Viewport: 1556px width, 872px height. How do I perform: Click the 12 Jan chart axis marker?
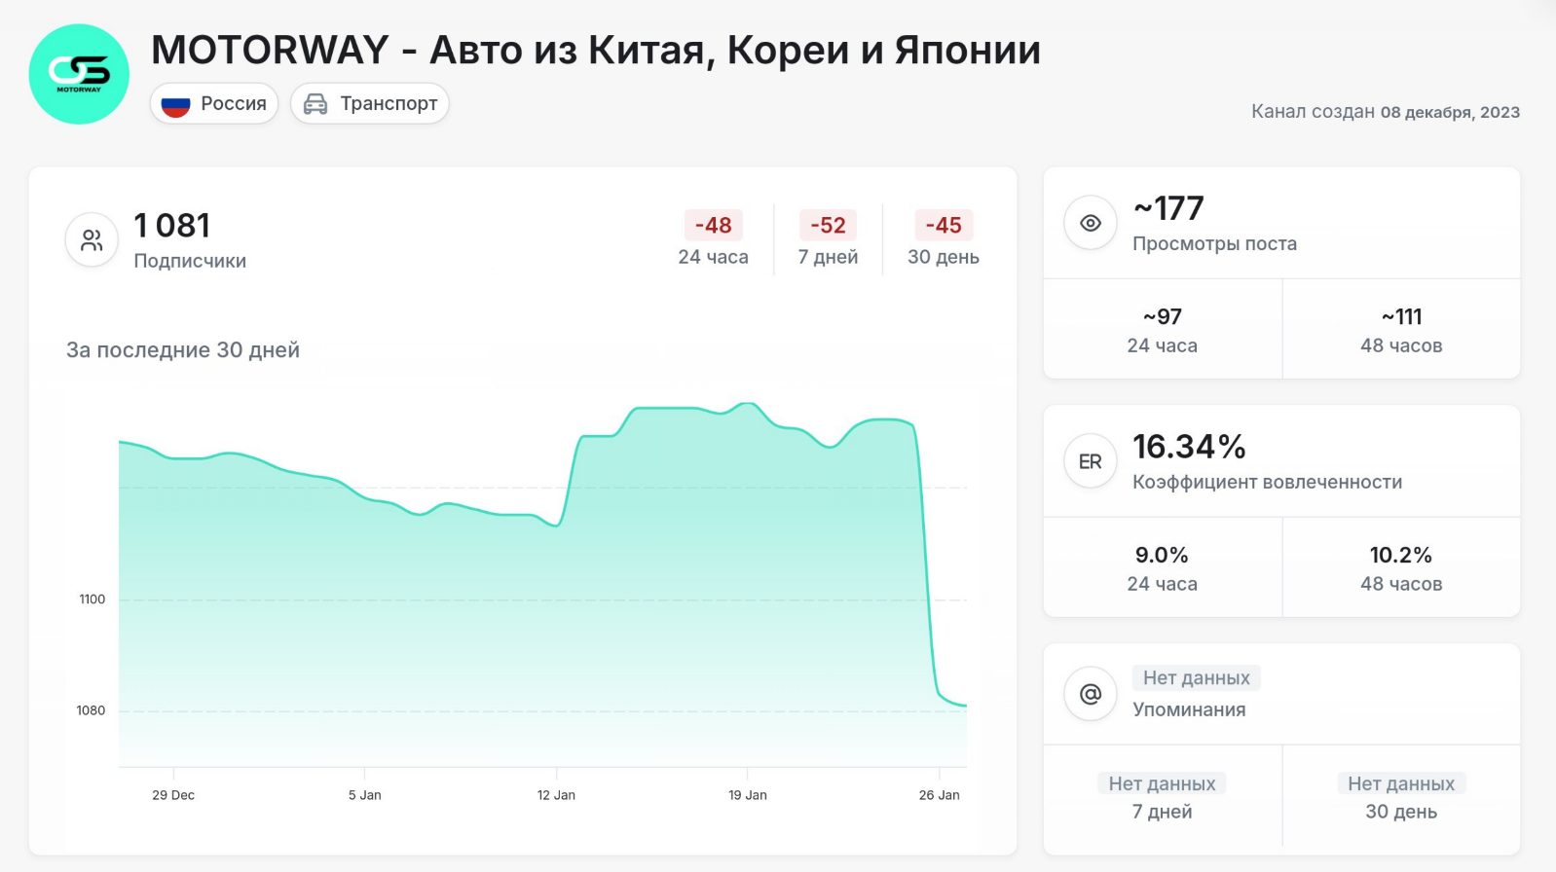pos(556,795)
